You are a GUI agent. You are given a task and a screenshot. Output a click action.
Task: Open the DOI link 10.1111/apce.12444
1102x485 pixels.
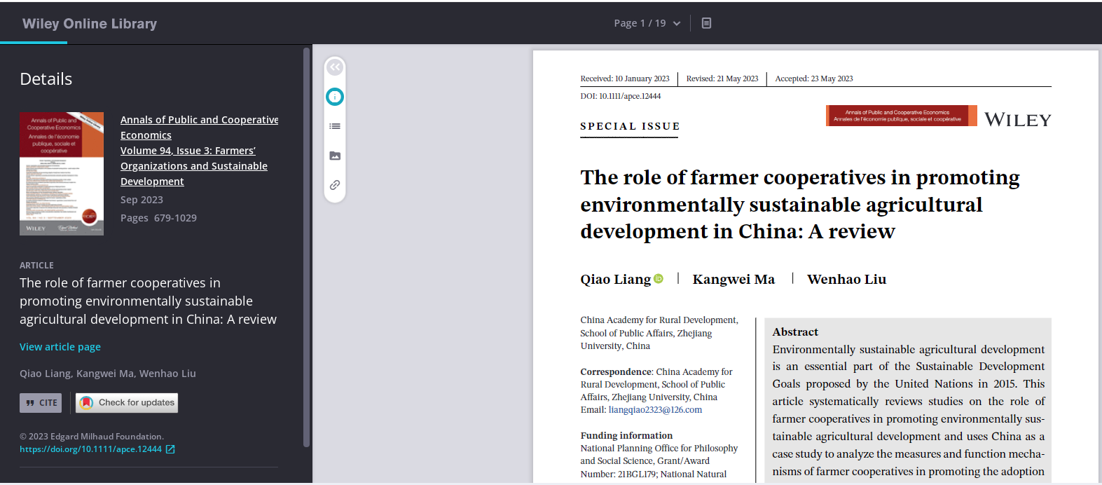coord(90,449)
